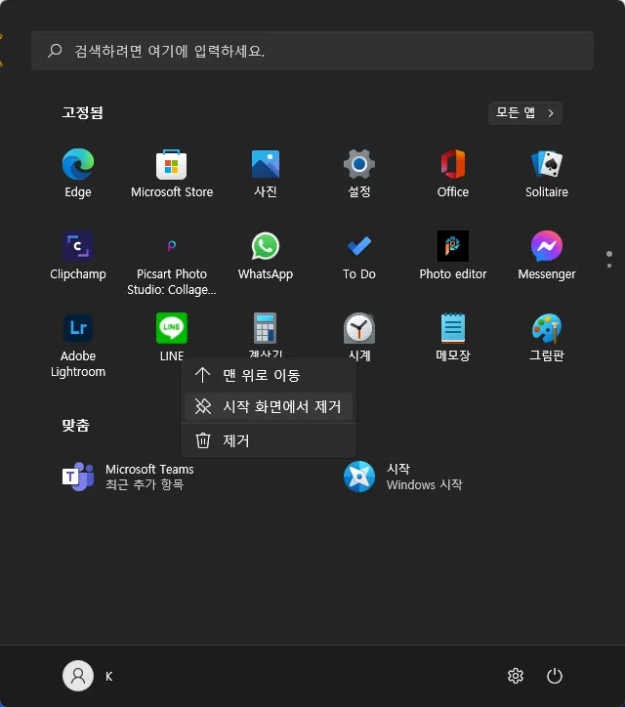Open the Windows 시작 recommended item
This screenshot has width=625, height=707.
coord(402,477)
